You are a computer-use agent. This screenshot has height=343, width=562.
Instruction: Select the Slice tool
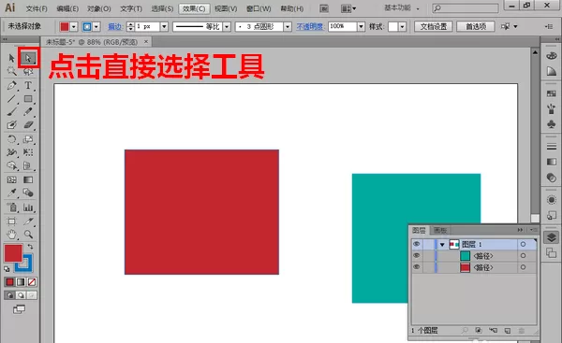click(28, 222)
